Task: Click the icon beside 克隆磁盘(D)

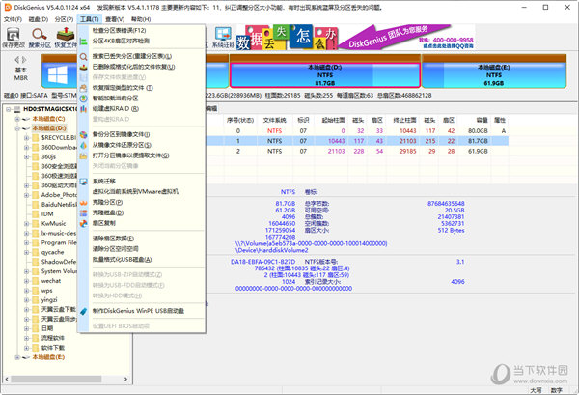Action: click(84, 213)
